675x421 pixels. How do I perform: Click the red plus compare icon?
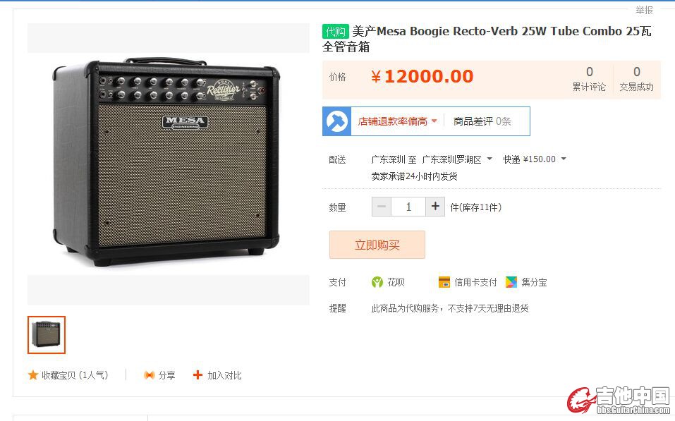point(197,375)
